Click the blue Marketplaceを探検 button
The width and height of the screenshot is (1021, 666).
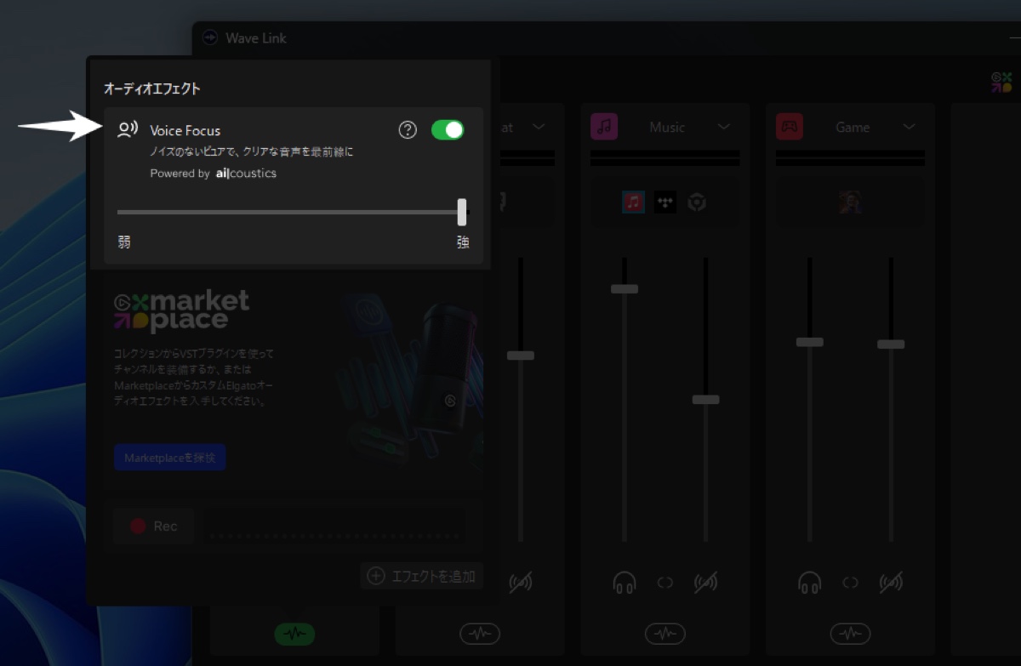170,458
